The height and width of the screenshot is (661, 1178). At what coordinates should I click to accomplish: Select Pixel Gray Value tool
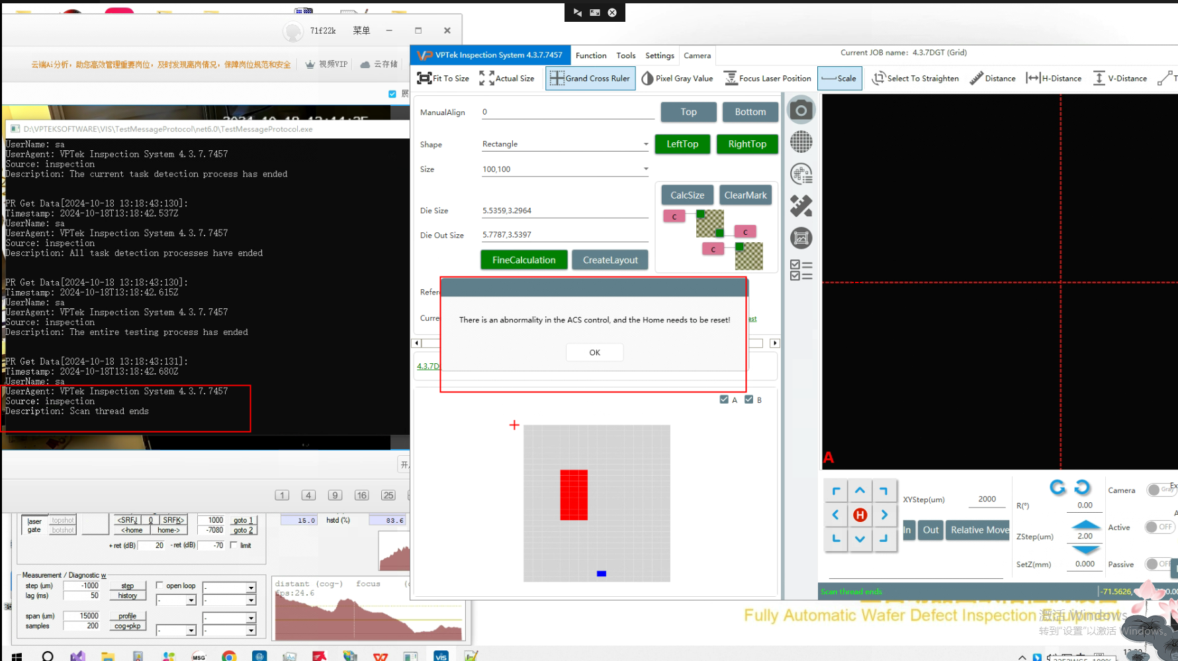(677, 78)
